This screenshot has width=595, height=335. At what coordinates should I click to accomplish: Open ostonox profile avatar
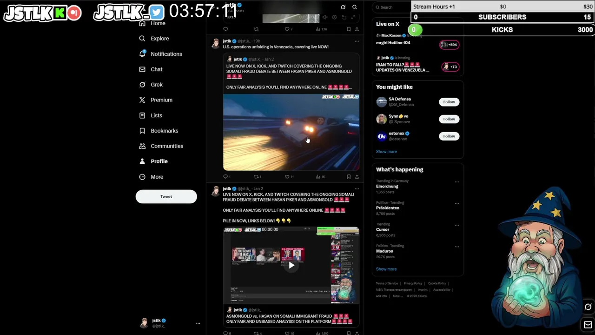(382, 136)
